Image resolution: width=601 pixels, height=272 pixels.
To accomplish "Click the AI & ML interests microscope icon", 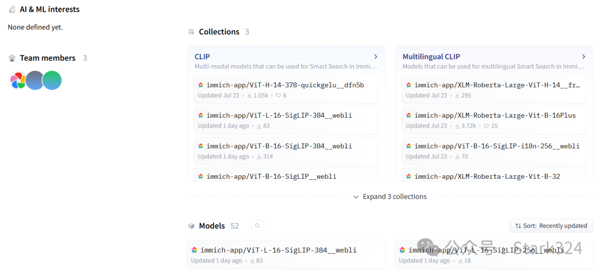I will click(x=12, y=9).
